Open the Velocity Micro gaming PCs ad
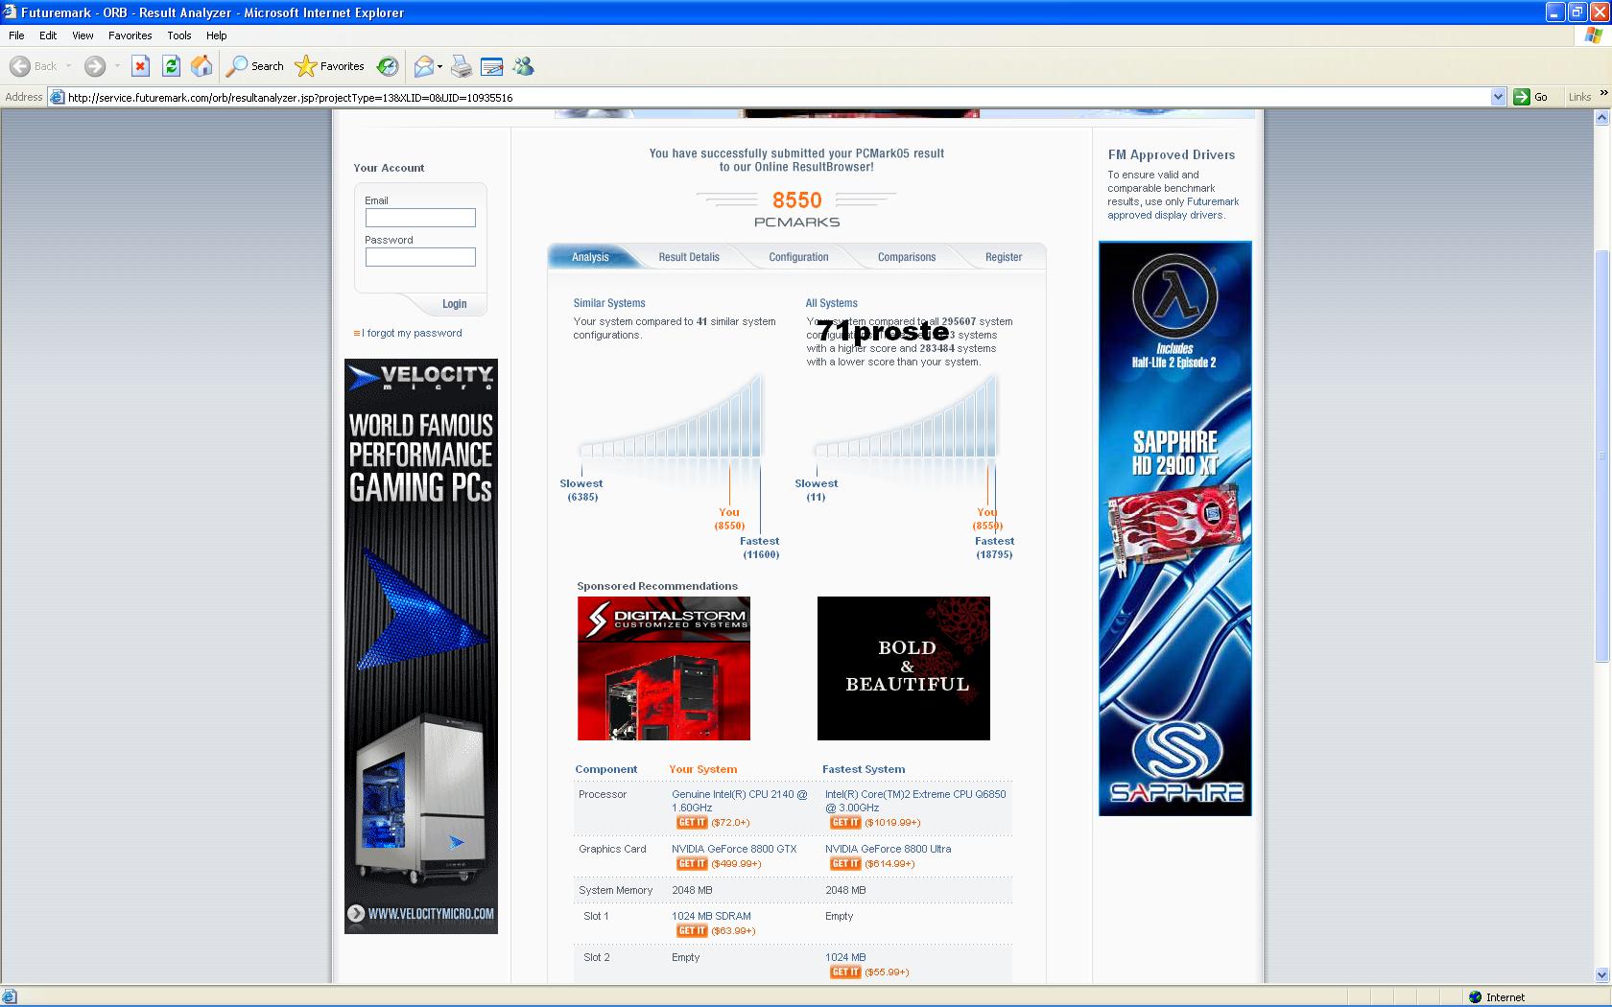1612x1007 pixels. tap(421, 646)
